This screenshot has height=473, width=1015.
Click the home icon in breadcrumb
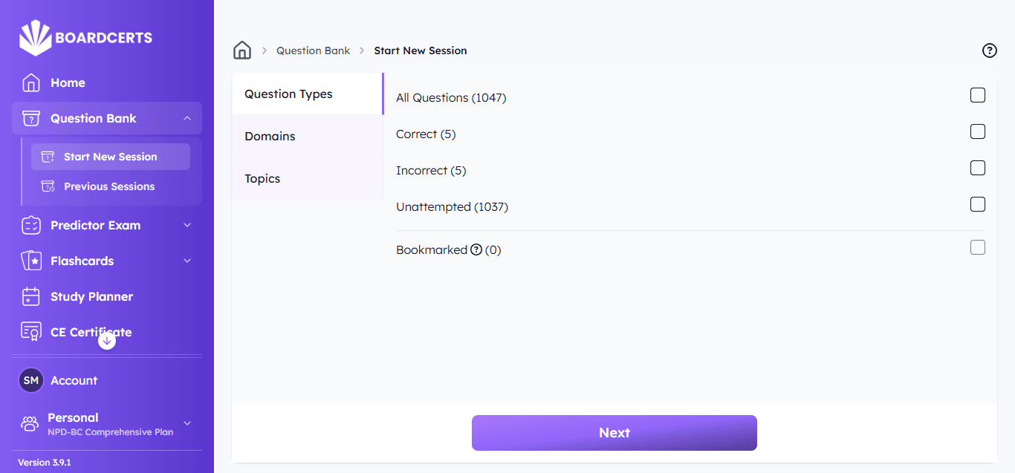pos(242,50)
